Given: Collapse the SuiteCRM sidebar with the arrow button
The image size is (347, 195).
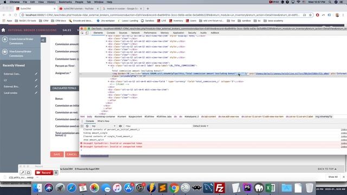Looking at the screenshot, I should click(43, 40).
